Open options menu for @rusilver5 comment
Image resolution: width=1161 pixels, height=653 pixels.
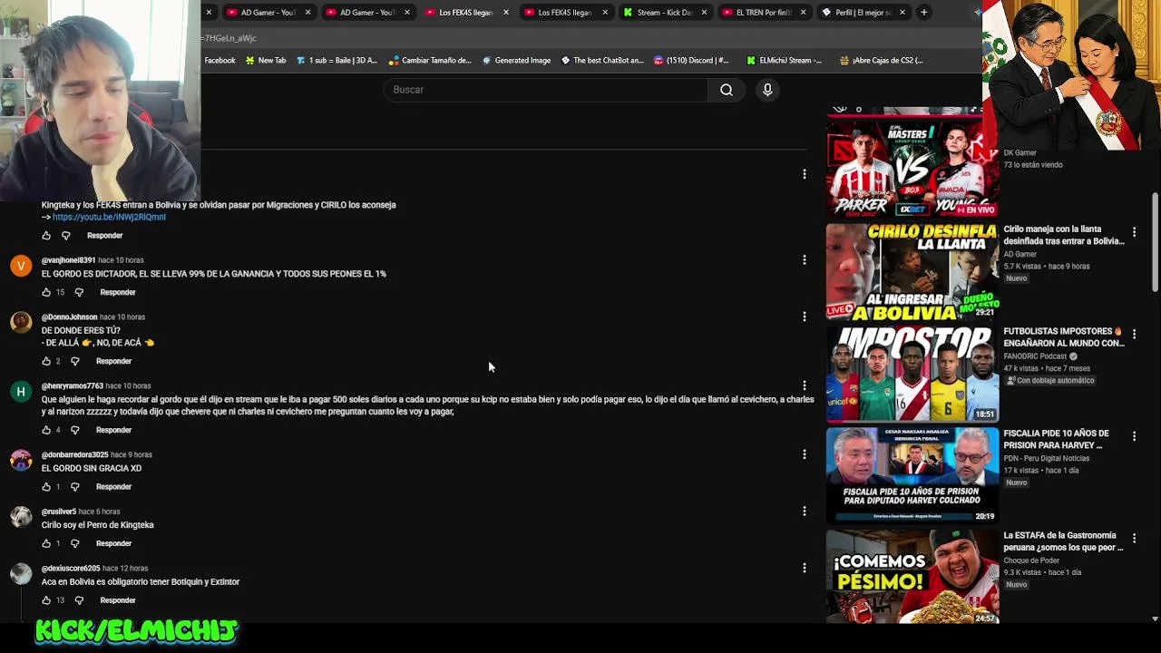point(804,511)
